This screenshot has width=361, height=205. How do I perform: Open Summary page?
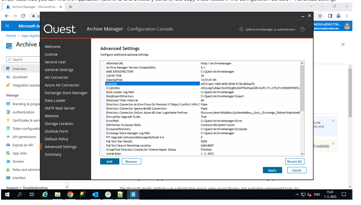pyautogui.click(x=53, y=154)
